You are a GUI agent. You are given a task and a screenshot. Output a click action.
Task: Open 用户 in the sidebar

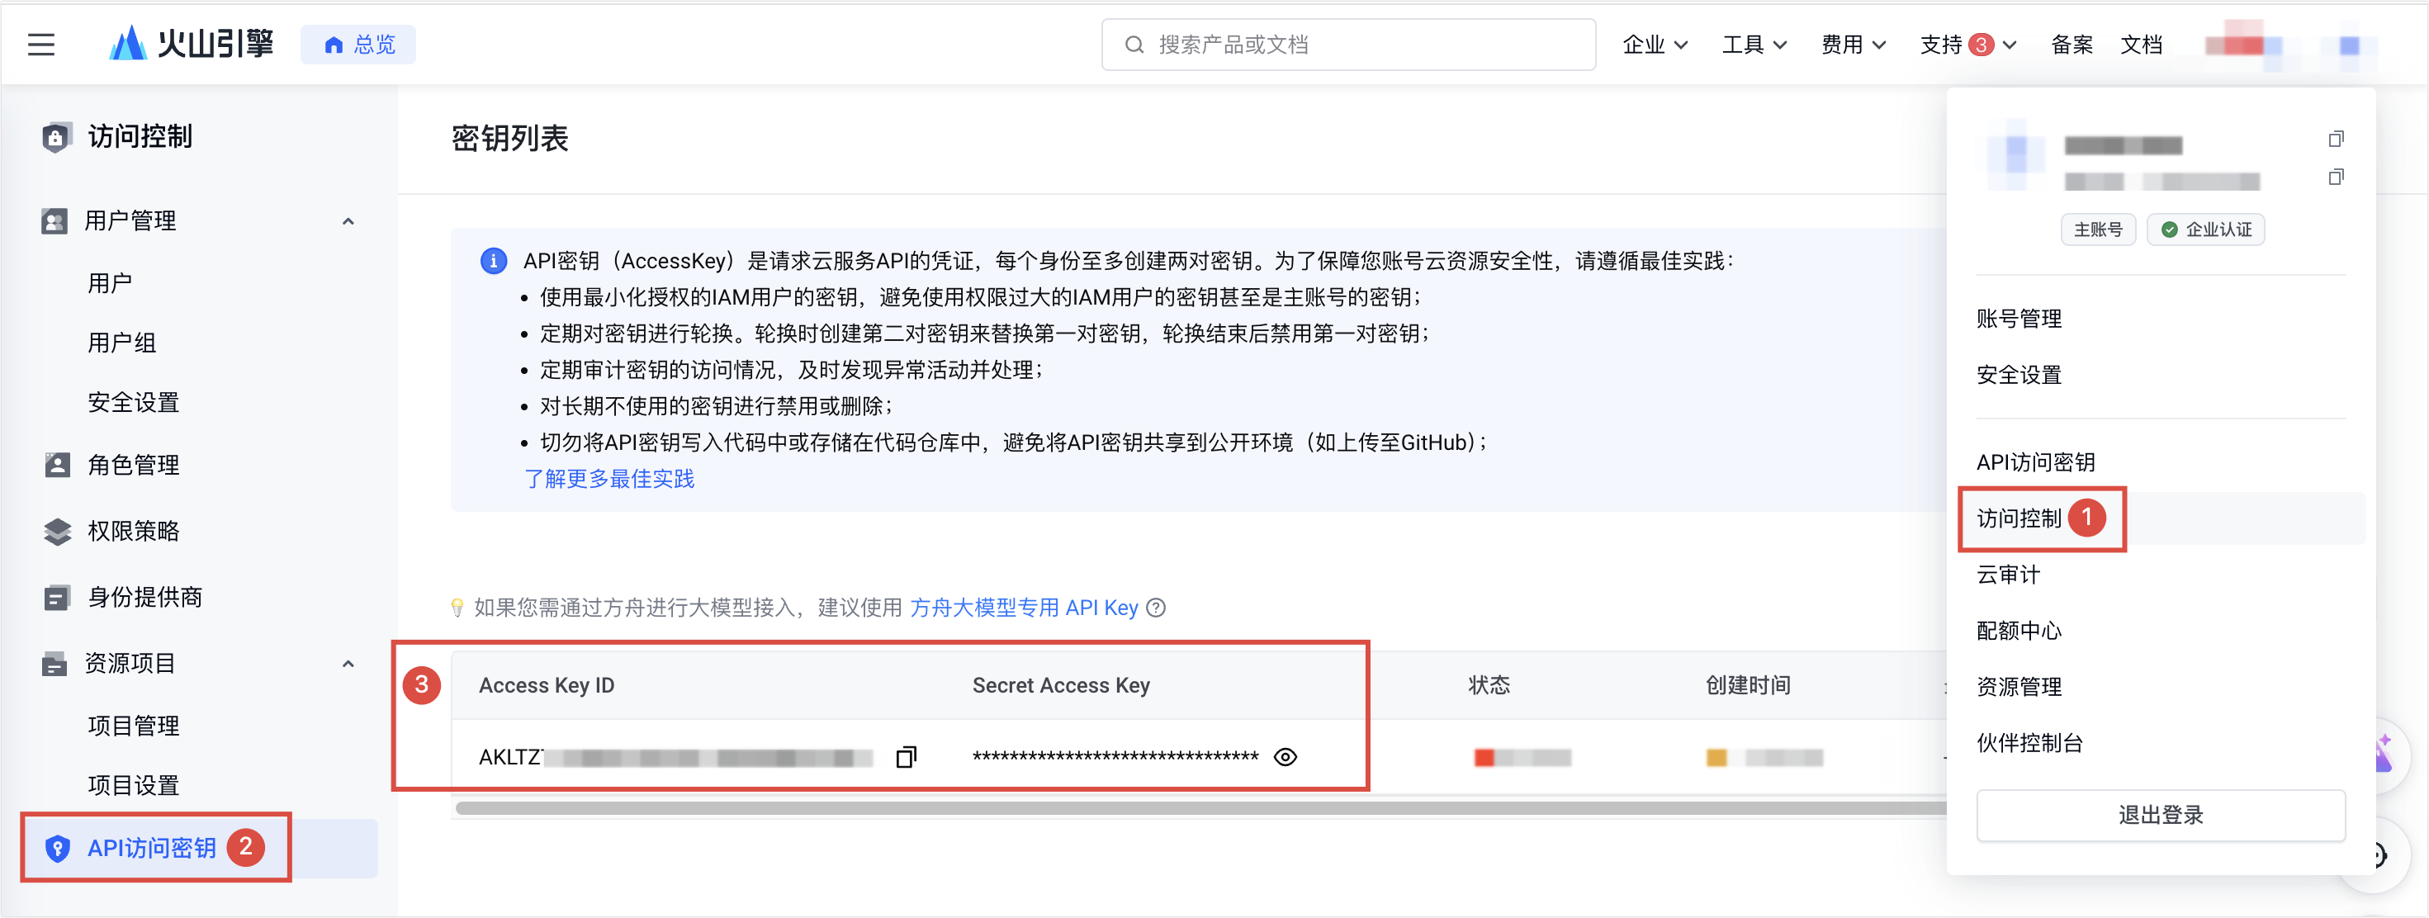(109, 283)
